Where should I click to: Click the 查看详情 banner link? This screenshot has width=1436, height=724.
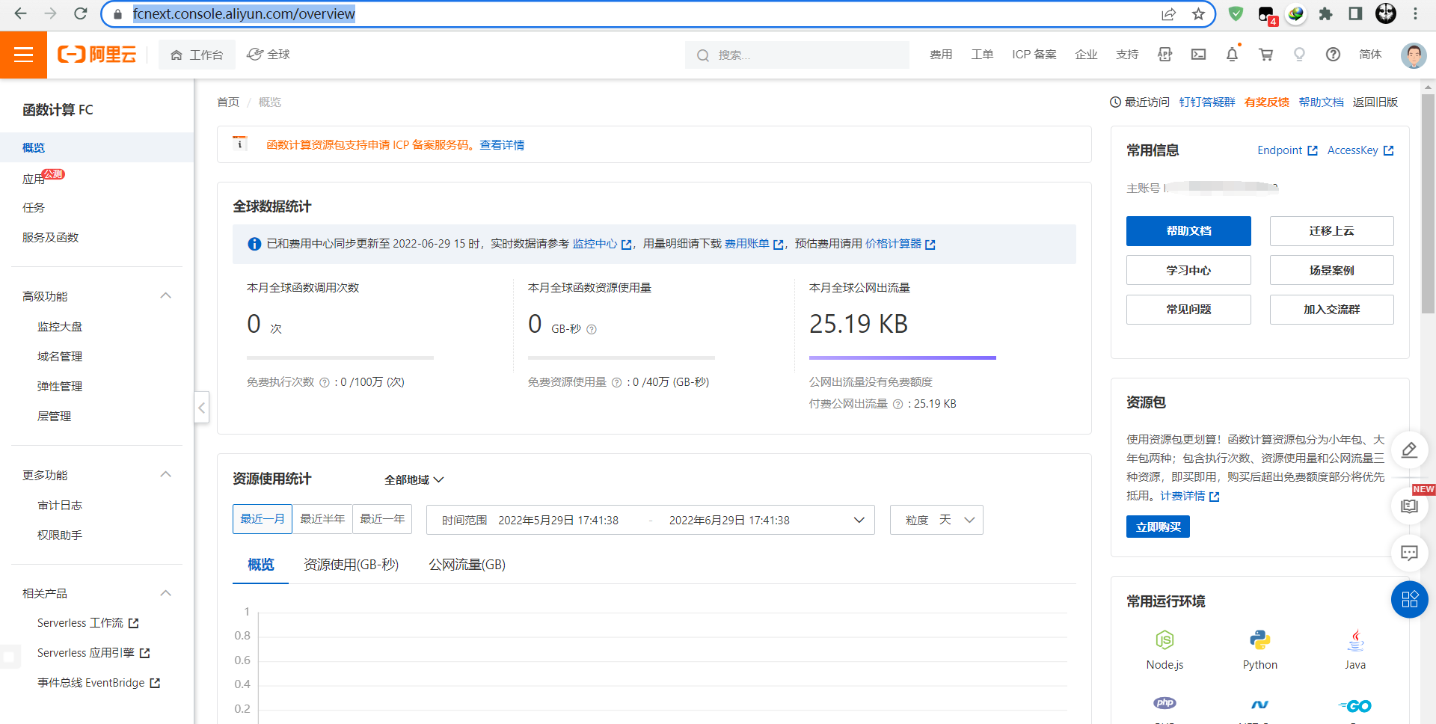click(502, 145)
